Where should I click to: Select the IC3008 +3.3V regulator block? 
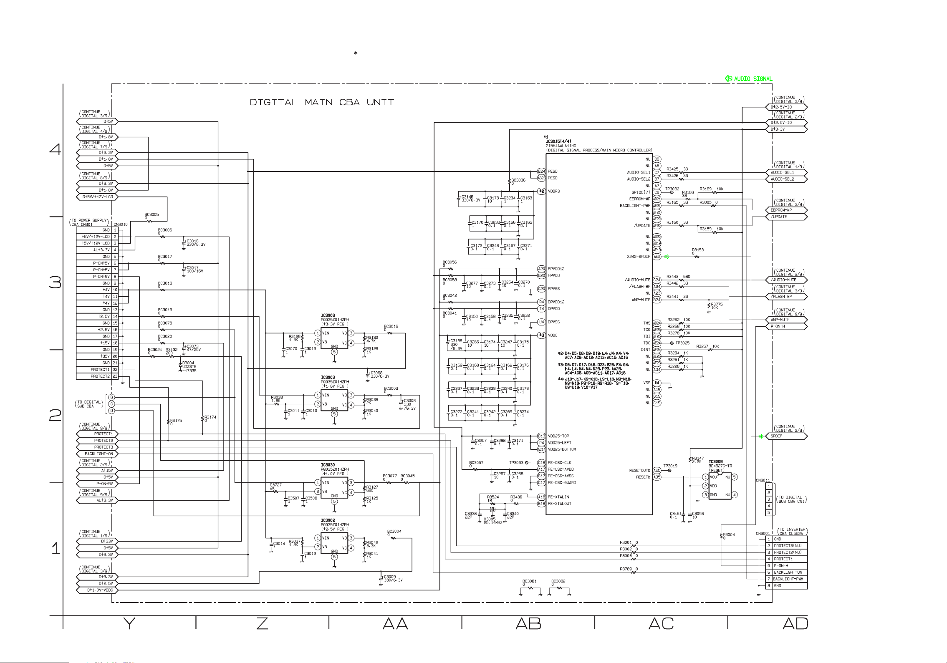(x=334, y=339)
